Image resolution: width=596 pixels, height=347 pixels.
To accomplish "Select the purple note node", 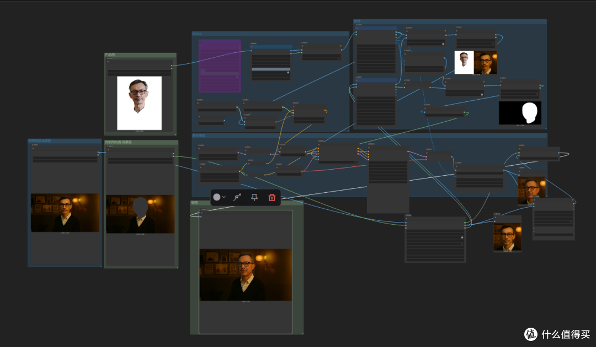I will click(220, 66).
